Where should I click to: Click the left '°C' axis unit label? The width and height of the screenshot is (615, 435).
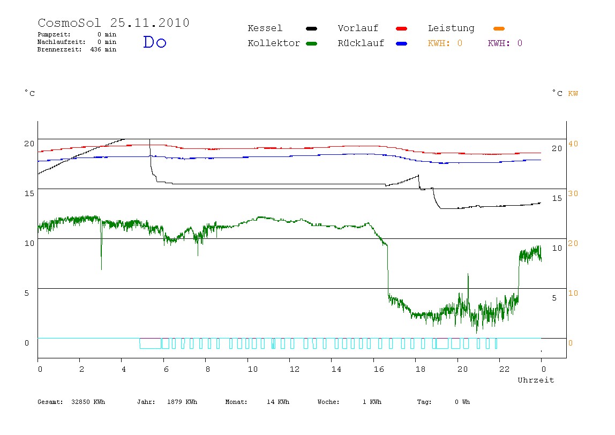(x=30, y=93)
